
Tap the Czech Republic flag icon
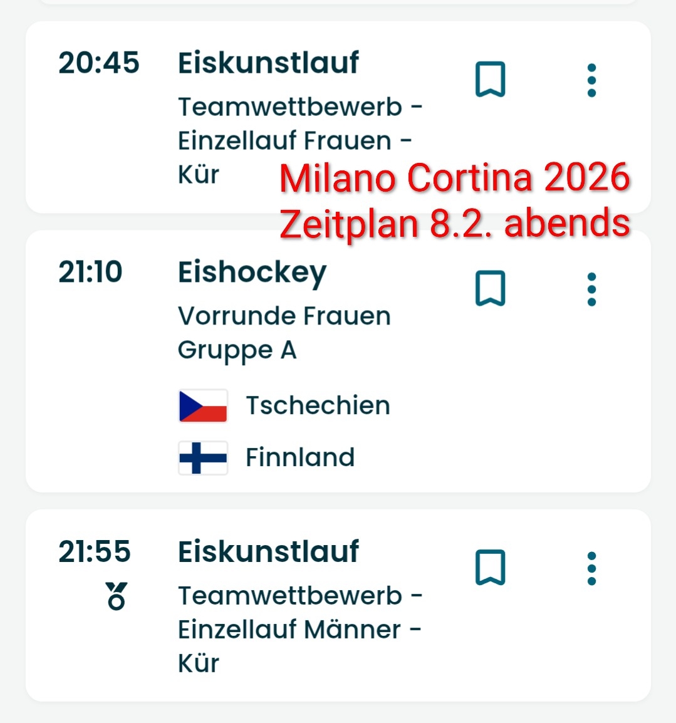coord(203,406)
